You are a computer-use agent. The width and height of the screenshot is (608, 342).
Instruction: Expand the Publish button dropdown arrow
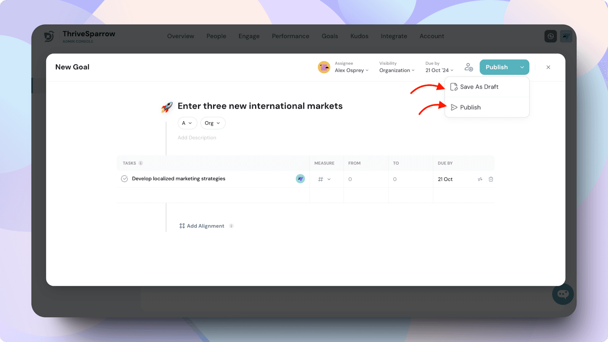[522, 67]
